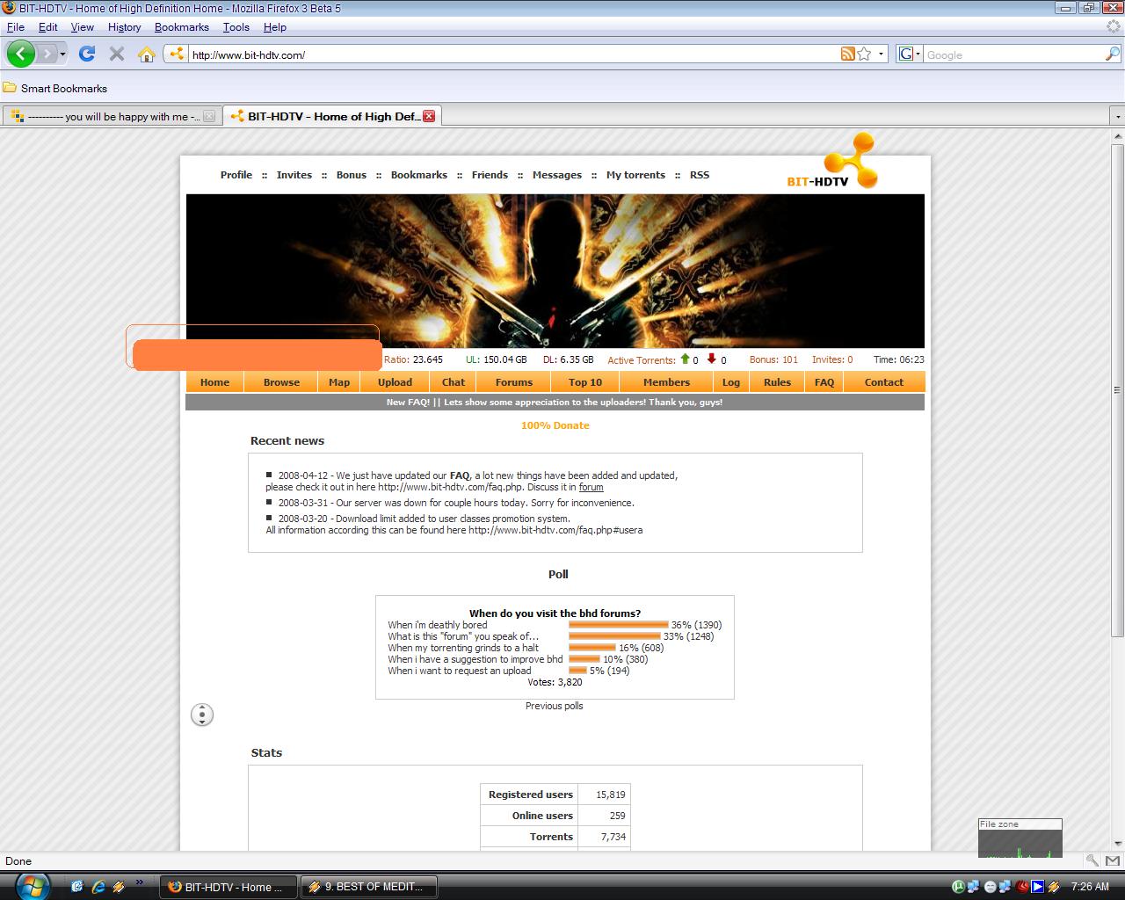Screen dimensions: 1125x900
Task: Click the BIT-HDTV orange logo
Action: coord(832,162)
